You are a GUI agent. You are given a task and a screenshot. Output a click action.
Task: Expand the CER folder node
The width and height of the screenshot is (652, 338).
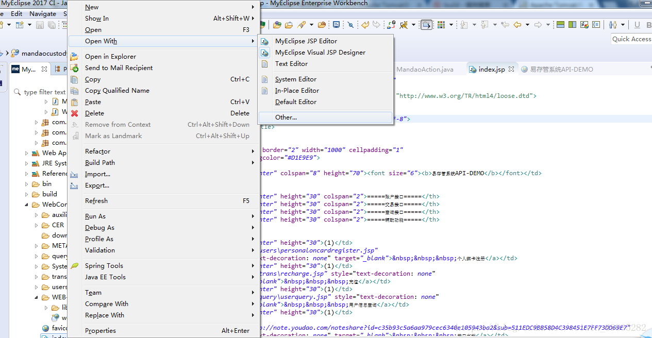(37, 225)
